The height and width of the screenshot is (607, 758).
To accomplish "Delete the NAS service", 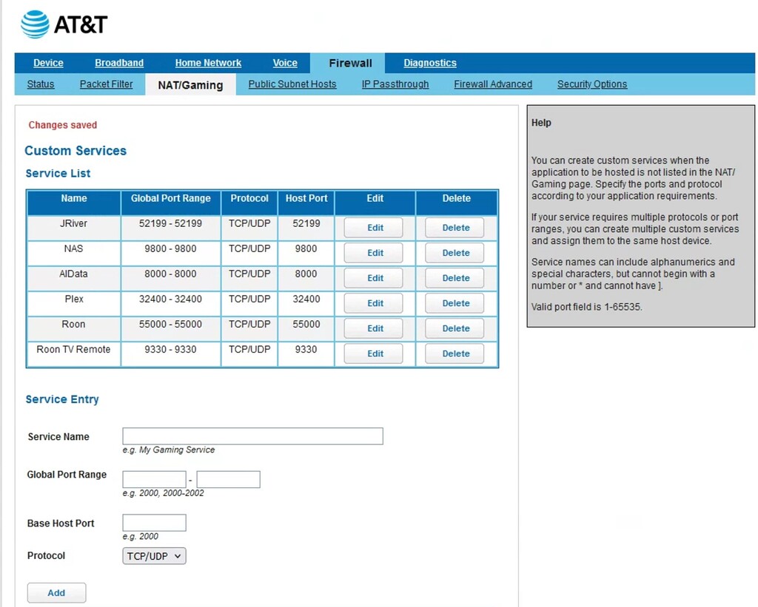I will [454, 252].
